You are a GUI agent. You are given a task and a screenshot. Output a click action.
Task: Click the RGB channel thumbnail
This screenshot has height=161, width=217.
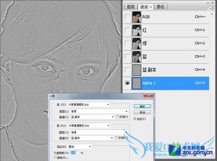click(x=137, y=17)
